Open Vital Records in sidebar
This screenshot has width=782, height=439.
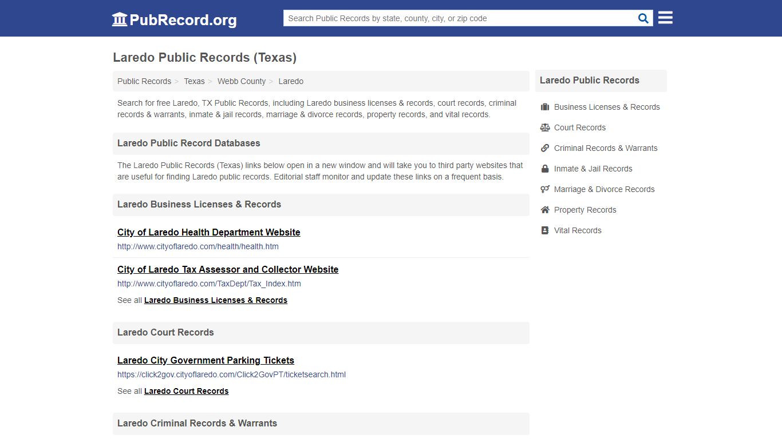pos(578,230)
